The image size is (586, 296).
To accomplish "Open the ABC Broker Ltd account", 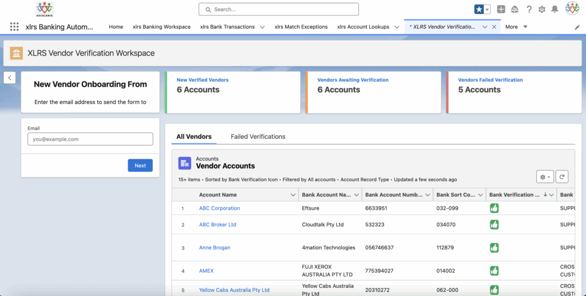I will coord(217,225).
